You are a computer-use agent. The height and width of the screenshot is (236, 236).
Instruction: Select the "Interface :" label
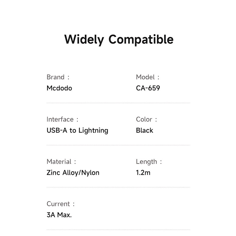coord(63,119)
